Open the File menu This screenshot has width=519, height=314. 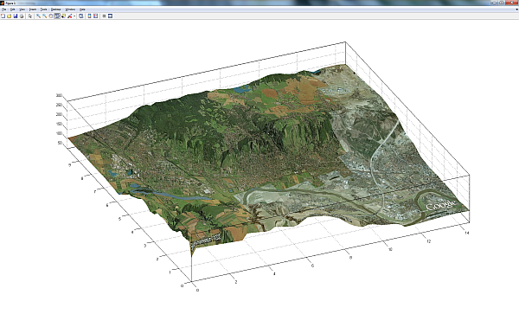tap(4, 10)
